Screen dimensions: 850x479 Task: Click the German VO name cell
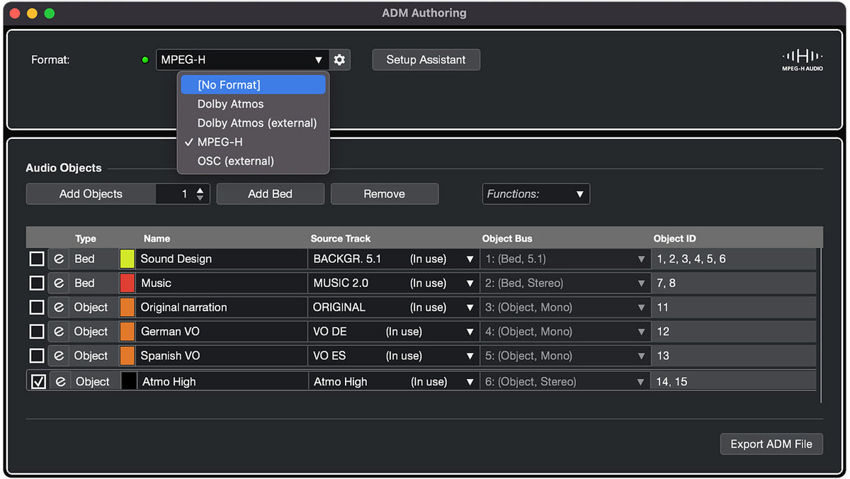click(x=222, y=332)
